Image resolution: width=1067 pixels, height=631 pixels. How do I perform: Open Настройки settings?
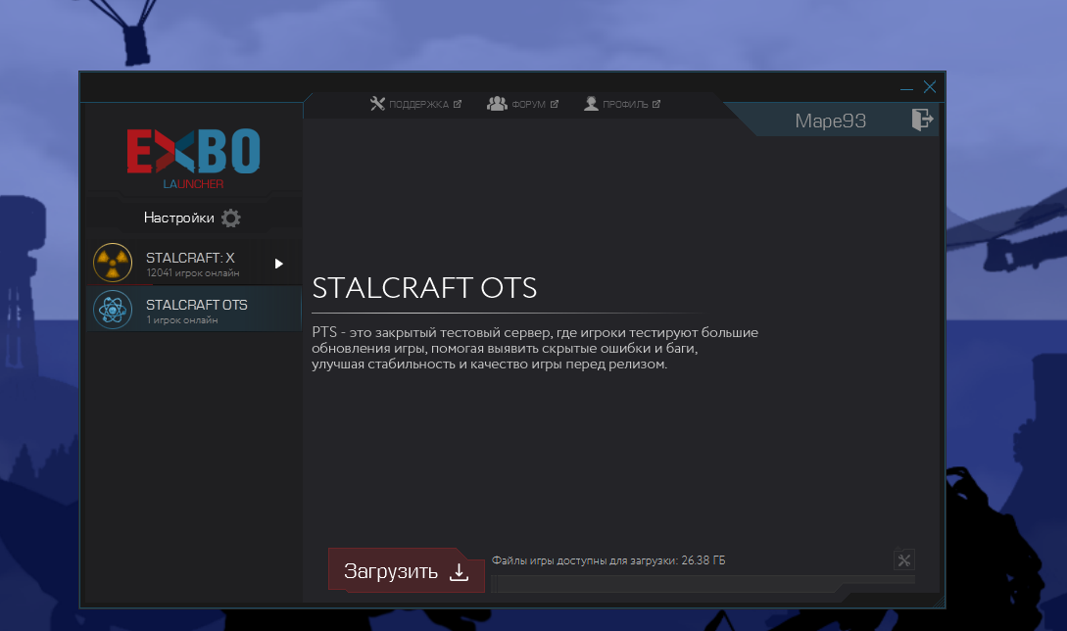point(193,218)
